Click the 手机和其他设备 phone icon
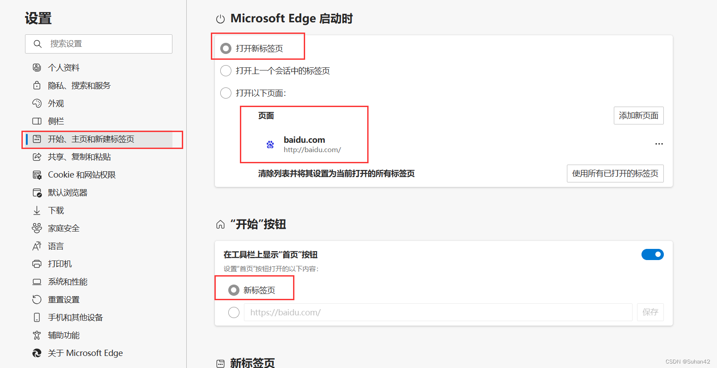The image size is (717, 368). (x=37, y=317)
